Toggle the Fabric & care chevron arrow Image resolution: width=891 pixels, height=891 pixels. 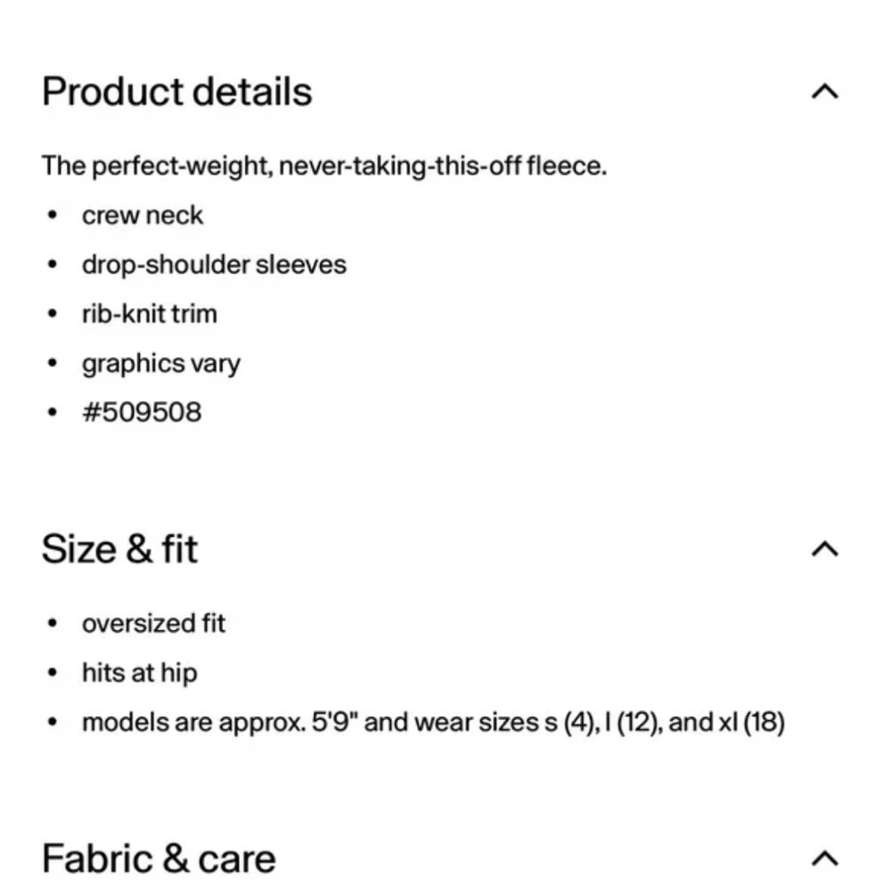[x=825, y=858]
